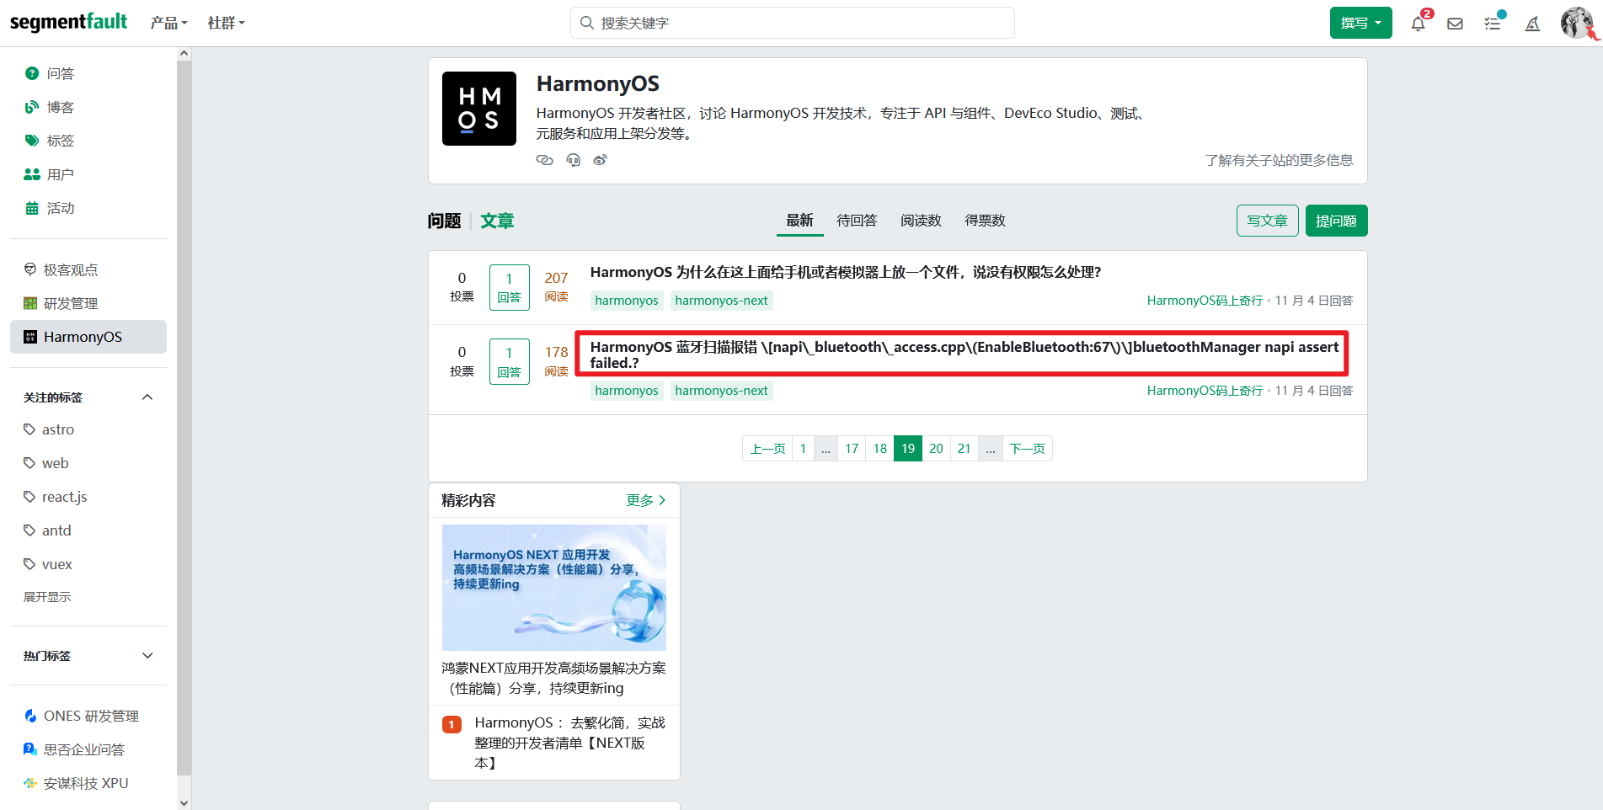Open the 去繁化简 developer checklist article
The image size is (1603, 810).
click(x=569, y=743)
